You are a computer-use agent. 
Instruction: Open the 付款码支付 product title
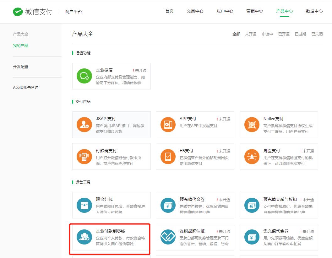[x=106, y=151]
